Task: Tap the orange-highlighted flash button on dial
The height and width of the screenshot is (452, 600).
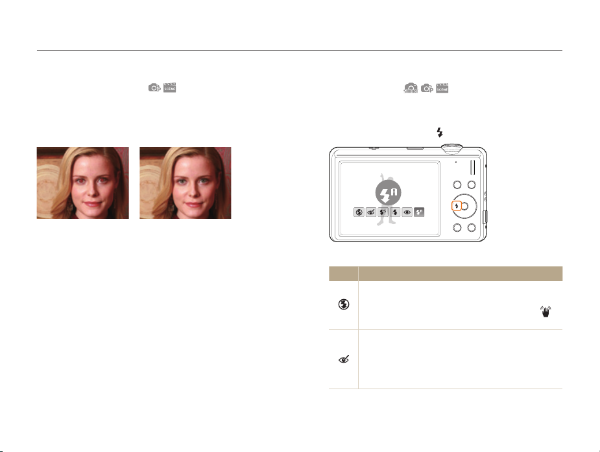Action: pyautogui.click(x=457, y=206)
